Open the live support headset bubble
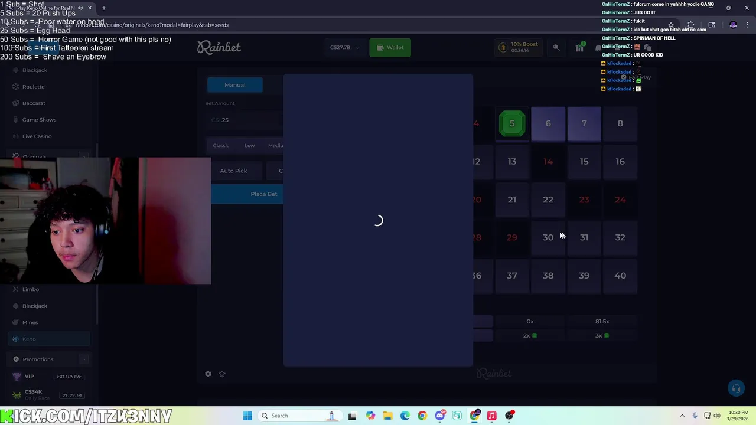Screen dimensions: 756x425 click(x=736, y=388)
